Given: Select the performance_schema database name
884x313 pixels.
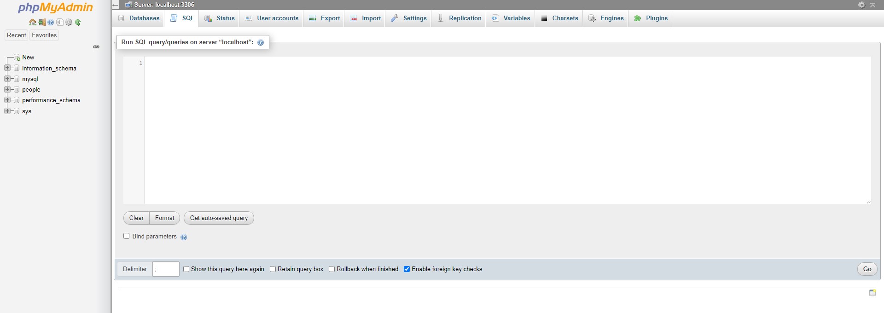Looking at the screenshot, I should tap(51, 100).
